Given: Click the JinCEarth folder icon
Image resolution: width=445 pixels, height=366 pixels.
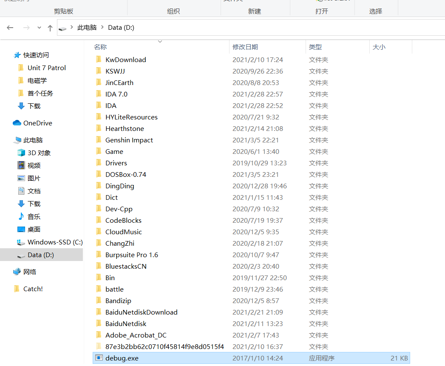Looking at the screenshot, I should tap(99, 82).
